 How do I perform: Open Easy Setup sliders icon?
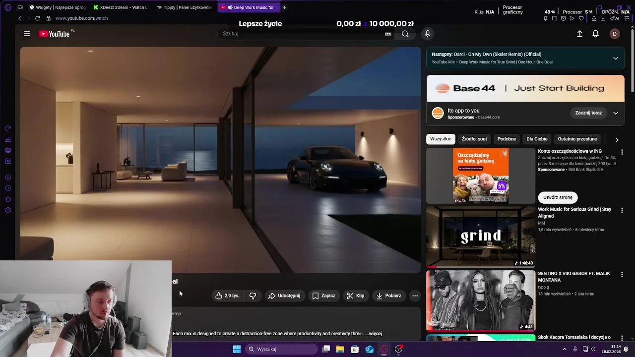point(627,18)
